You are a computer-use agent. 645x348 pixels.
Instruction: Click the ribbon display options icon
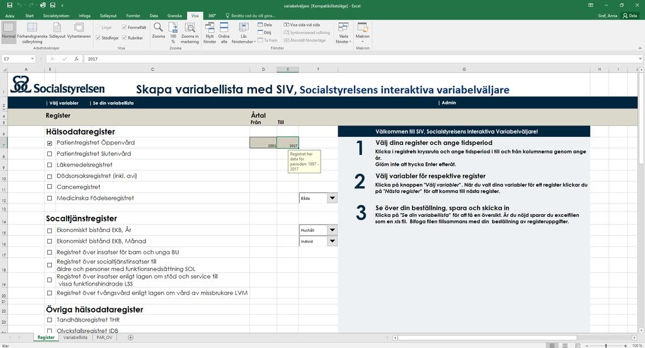[591, 5]
